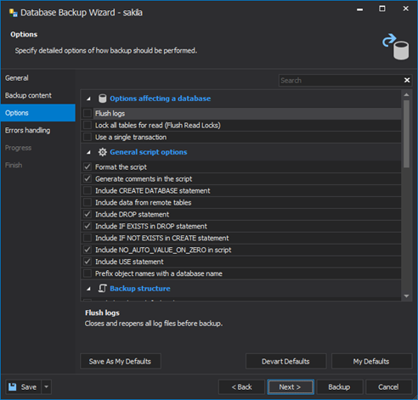
Task: Go to the General page
Action: pos(38,78)
